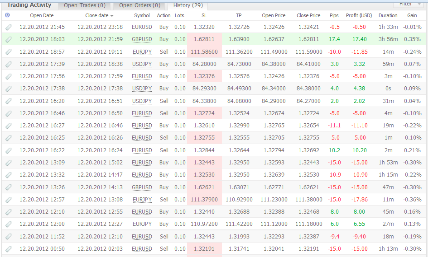Click the paperclip icon for the EURUSD 12:10 trade
Screen dimensions: 428x257
point(9,212)
